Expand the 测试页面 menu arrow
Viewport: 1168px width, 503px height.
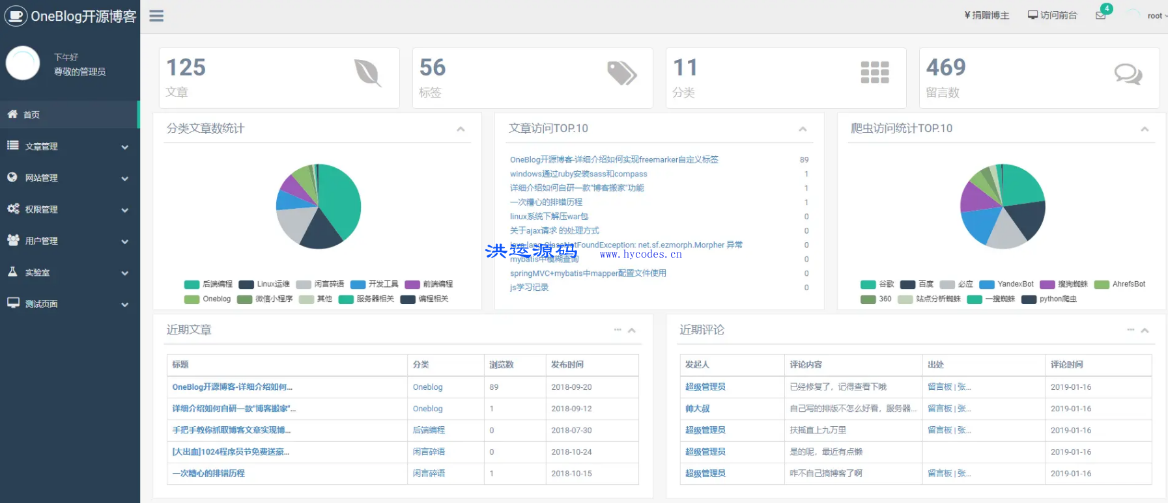(x=124, y=305)
